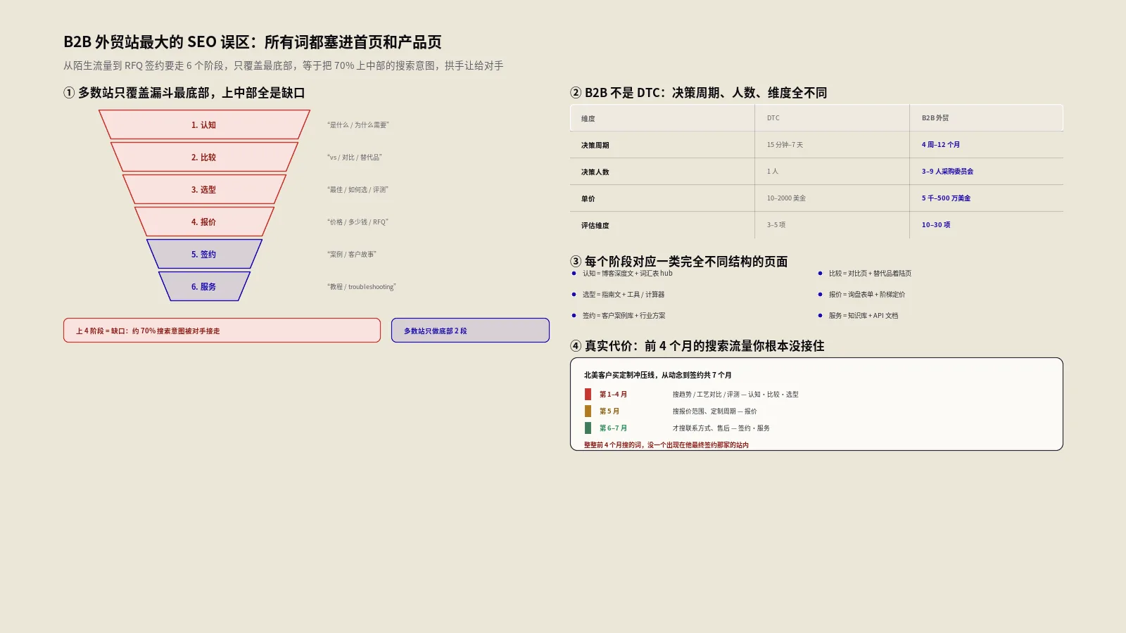Click the label 第 5 月
The width and height of the screenshot is (1126, 633).
click(609, 411)
